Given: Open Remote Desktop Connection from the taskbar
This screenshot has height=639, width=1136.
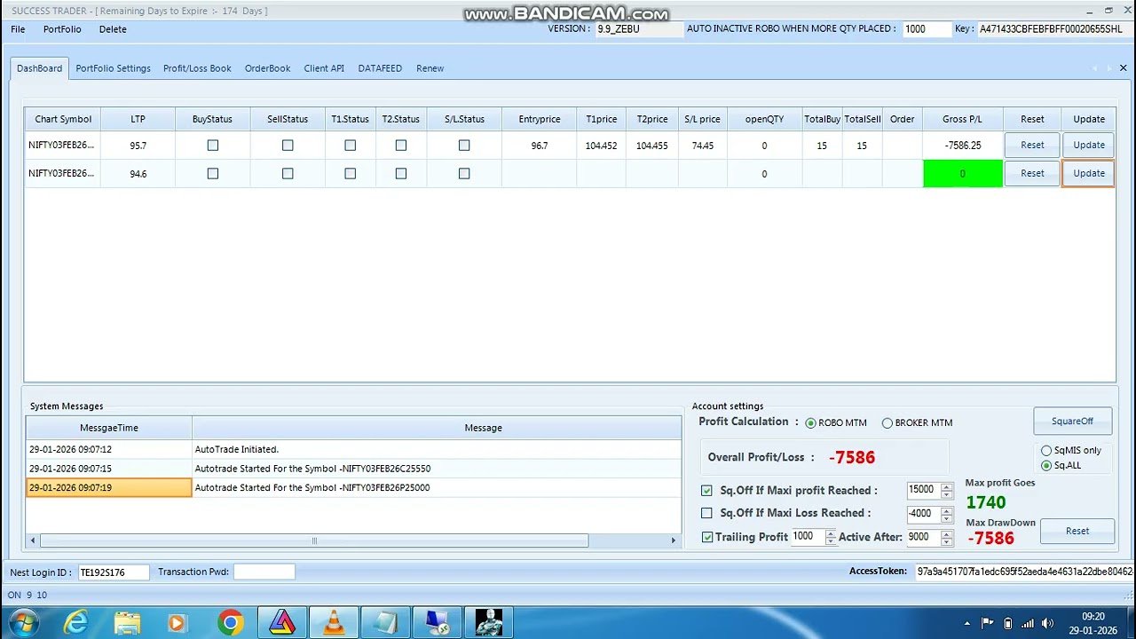Looking at the screenshot, I should 437,621.
